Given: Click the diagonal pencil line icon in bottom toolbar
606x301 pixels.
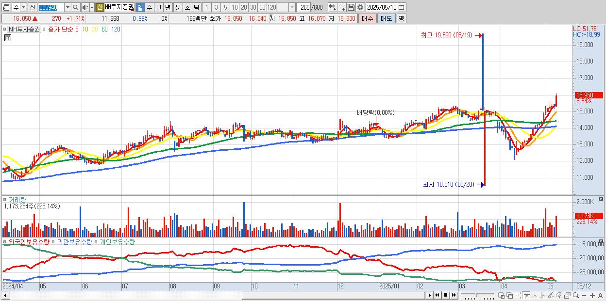Looking at the screenshot, I should (551, 295).
